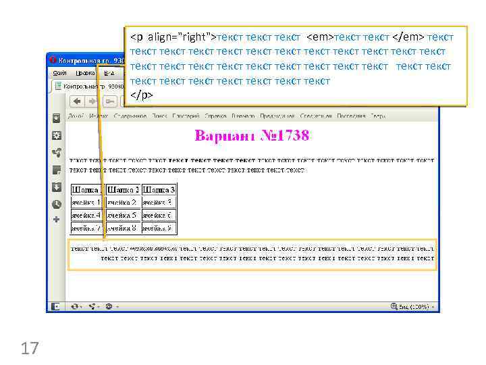Click Вверх in the navigation bar

(x=378, y=116)
